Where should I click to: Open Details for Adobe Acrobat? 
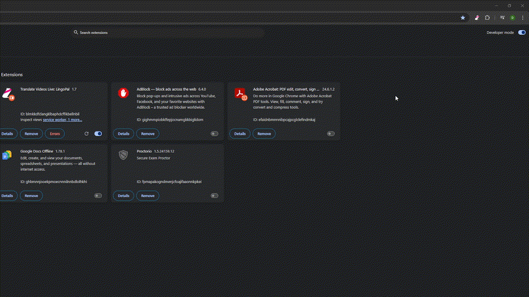[240, 134]
